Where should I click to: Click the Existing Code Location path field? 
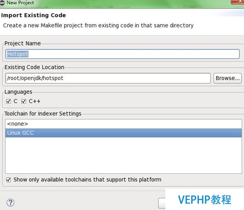[x=108, y=78]
